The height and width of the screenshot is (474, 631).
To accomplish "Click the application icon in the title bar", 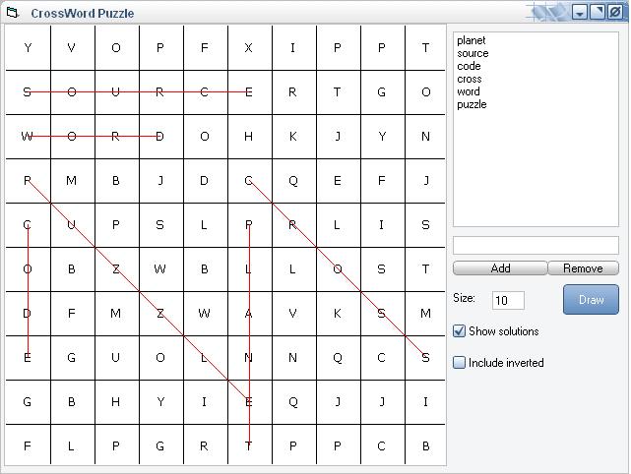I will click(13, 13).
